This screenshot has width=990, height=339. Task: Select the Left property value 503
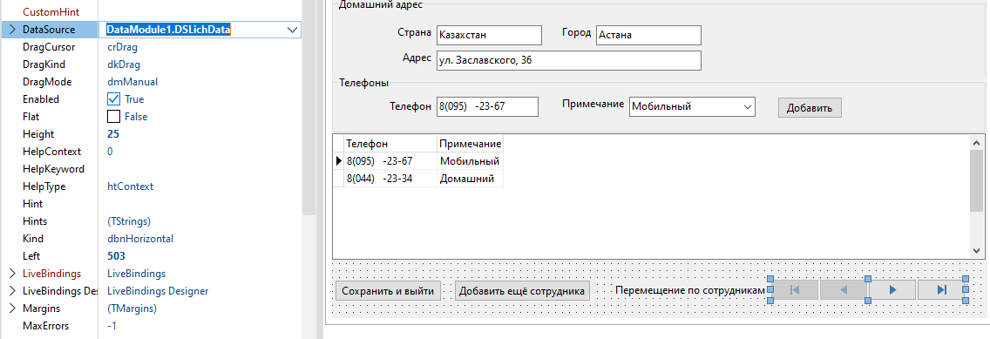pyautogui.click(x=116, y=256)
